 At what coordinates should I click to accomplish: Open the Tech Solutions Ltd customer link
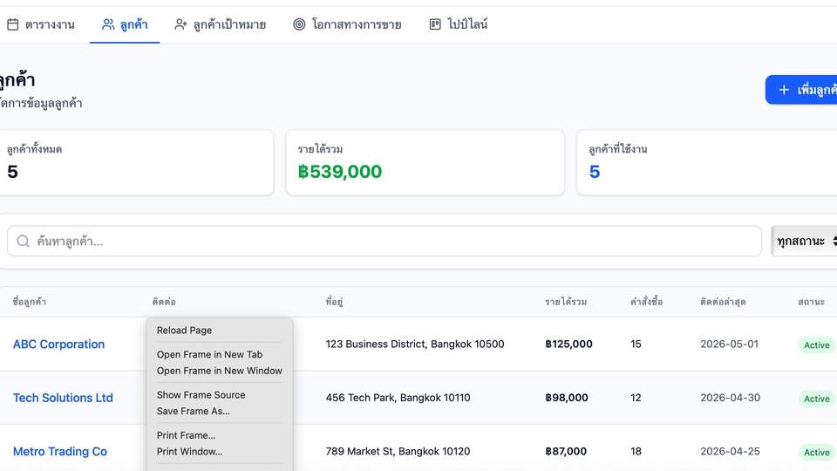click(x=63, y=398)
